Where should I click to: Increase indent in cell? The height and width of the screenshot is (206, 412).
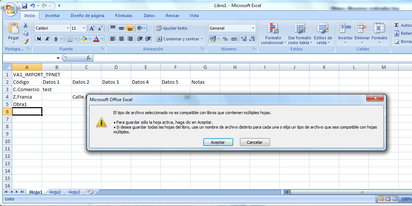pos(148,39)
